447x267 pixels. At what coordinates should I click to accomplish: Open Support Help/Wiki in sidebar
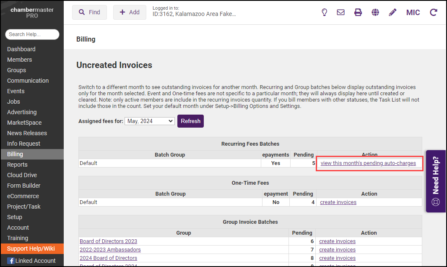point(31,249)
